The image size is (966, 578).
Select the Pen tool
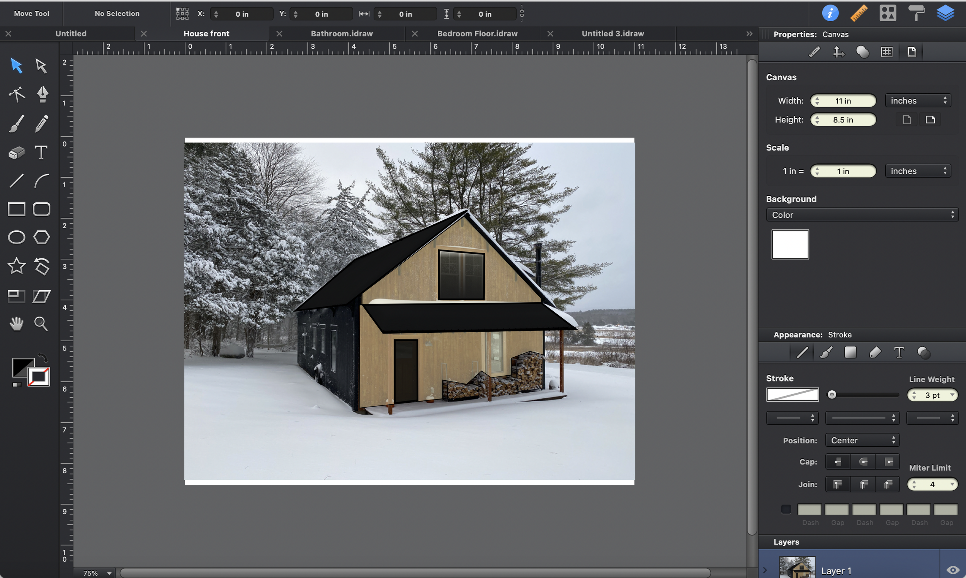point(42,94)
